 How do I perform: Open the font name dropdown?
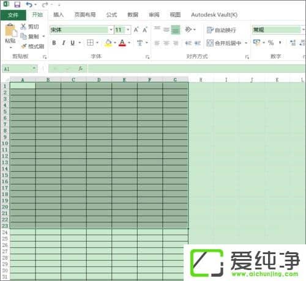(x=111, y=30)
